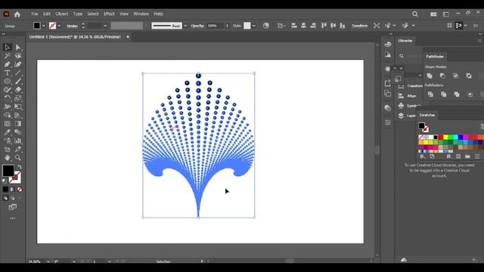The height and width of the screenshot is (272, 484).
Task: Select the Gradient tool
Action: [x=18, y=124]
